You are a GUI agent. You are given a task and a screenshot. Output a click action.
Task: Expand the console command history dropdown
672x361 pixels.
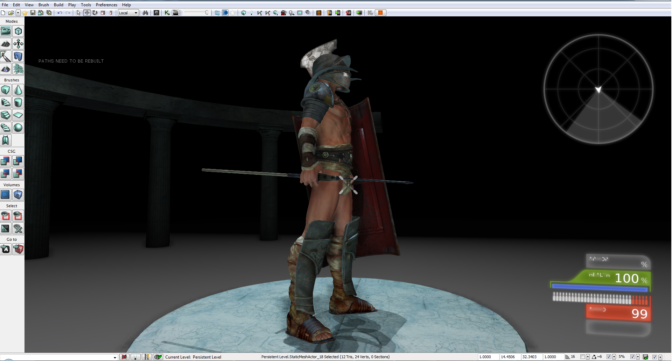[115, 358]
